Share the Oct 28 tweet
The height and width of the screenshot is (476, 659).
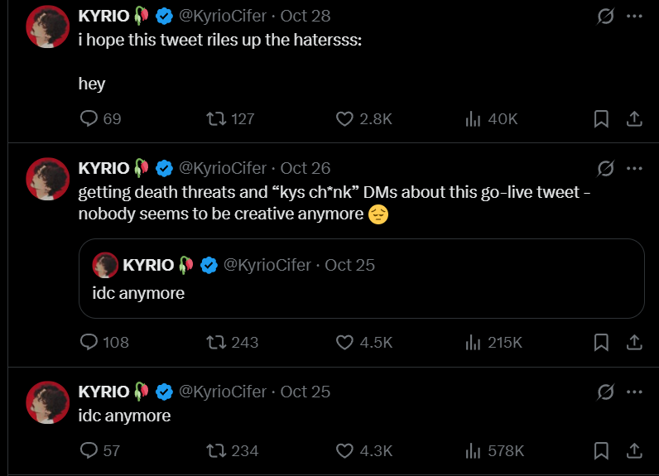point(634,119)
